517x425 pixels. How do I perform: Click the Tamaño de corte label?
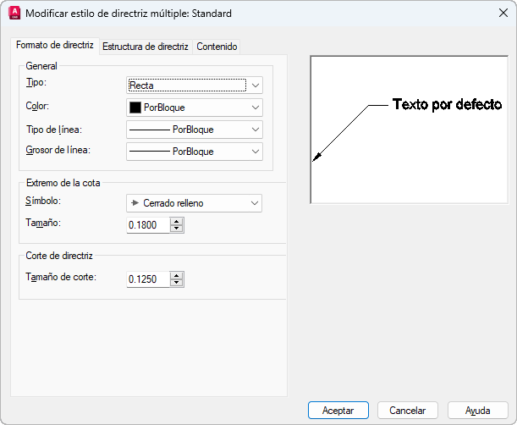pos(61,277)
